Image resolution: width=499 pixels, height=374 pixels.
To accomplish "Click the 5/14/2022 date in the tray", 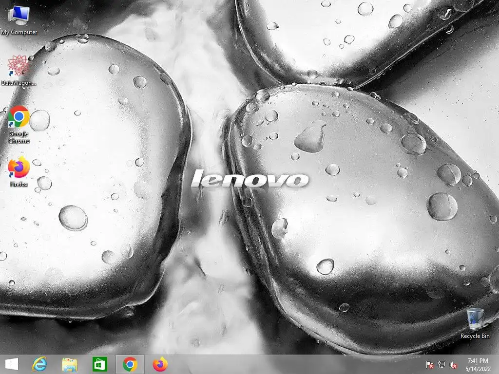I will (478, 369).
